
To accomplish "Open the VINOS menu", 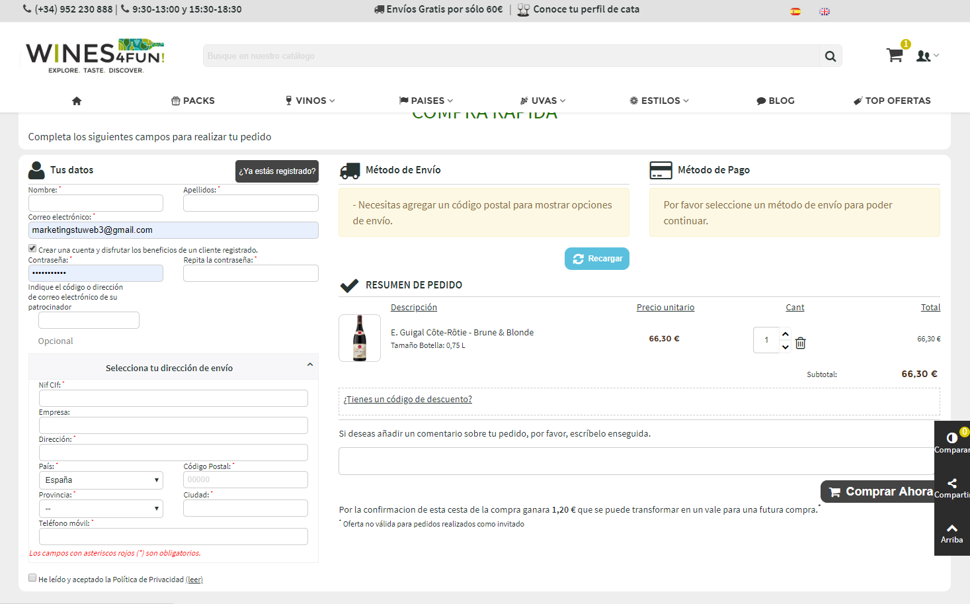I will 311,101.
